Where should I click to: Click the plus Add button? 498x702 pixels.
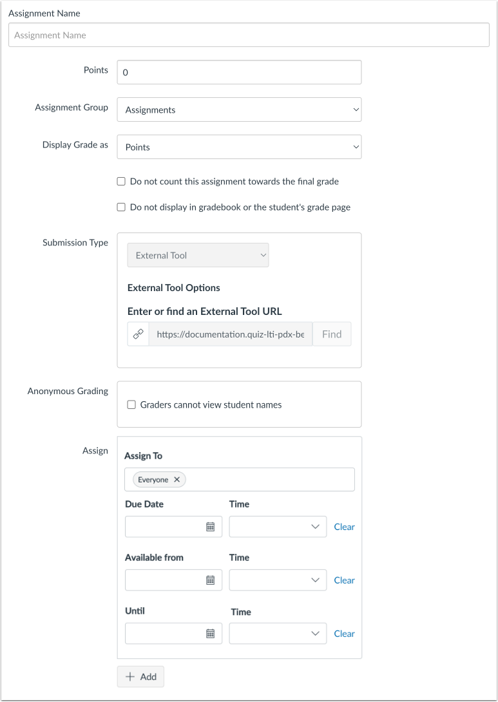pos(140,677)
